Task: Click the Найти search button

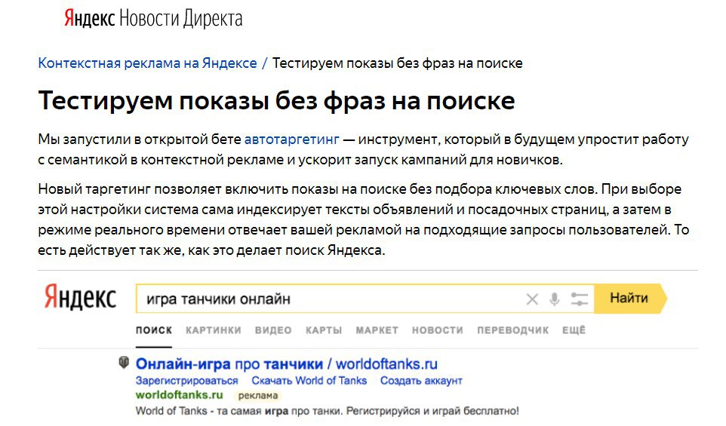Action: [629, 299]
